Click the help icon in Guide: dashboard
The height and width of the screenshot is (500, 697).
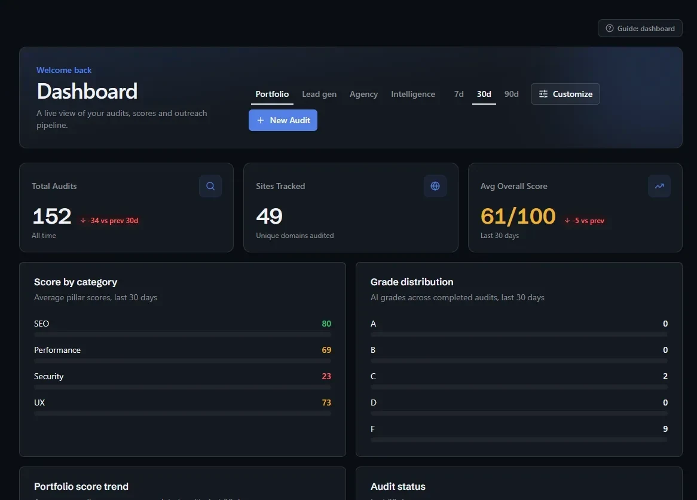click(x=610, y=28)
